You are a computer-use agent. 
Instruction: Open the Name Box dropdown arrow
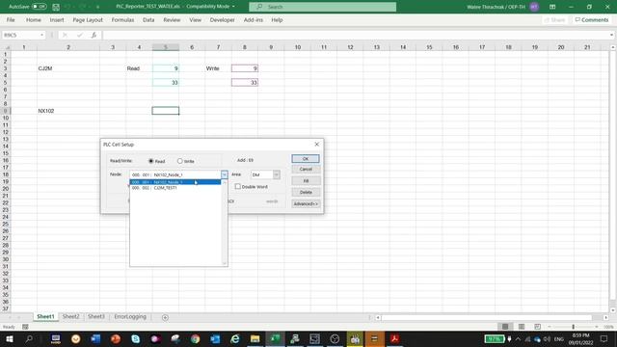point(41,35)
